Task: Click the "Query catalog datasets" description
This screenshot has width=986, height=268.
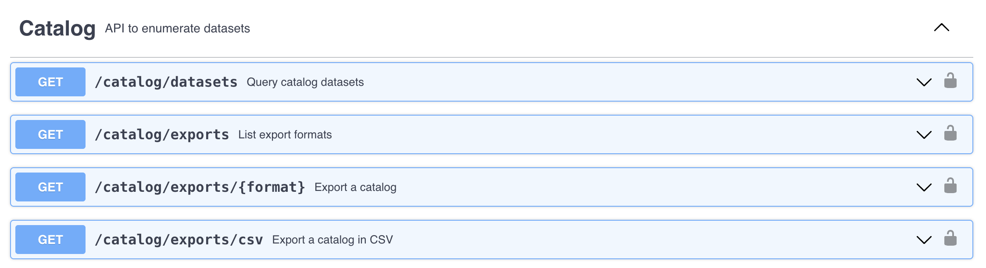Action: click(305, 82)
